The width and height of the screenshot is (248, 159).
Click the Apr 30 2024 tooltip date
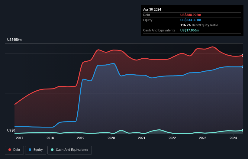pyautogui.click(x=152, y=9)
